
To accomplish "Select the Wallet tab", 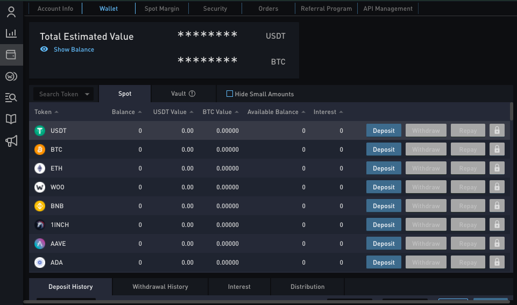I will coord(109,9).
